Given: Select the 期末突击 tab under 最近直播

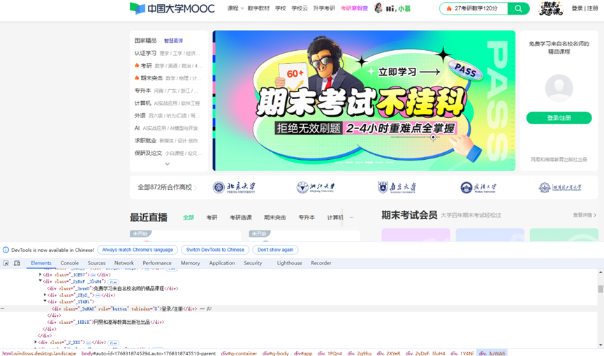Looking at the screenshot, I should pos(275,217).
